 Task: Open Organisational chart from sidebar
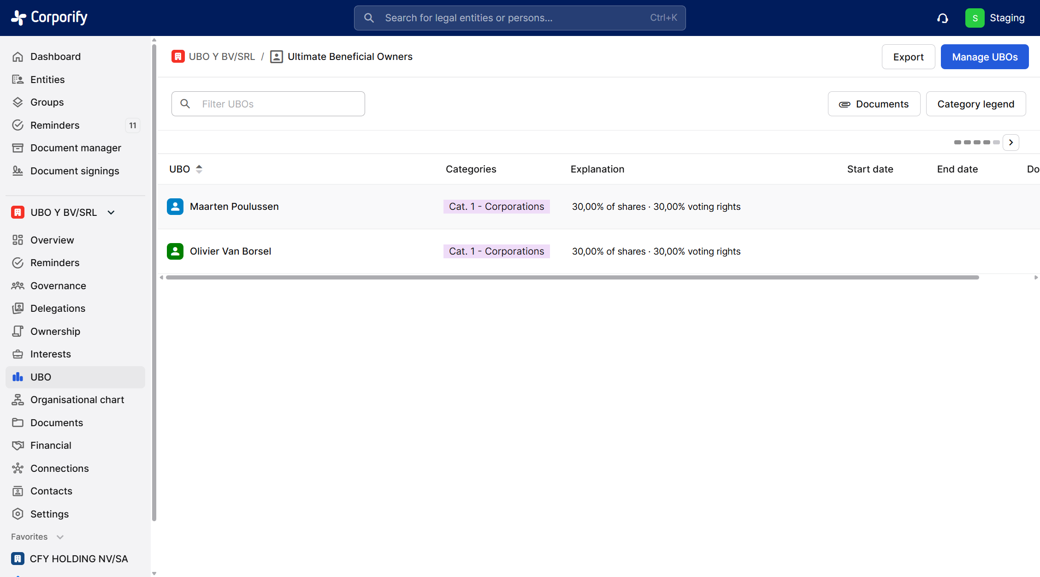coord(77,400)
